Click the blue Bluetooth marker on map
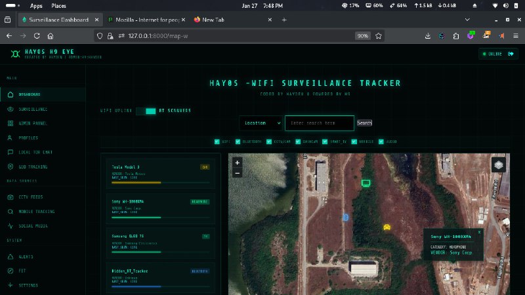 click(x=346, y=215)
